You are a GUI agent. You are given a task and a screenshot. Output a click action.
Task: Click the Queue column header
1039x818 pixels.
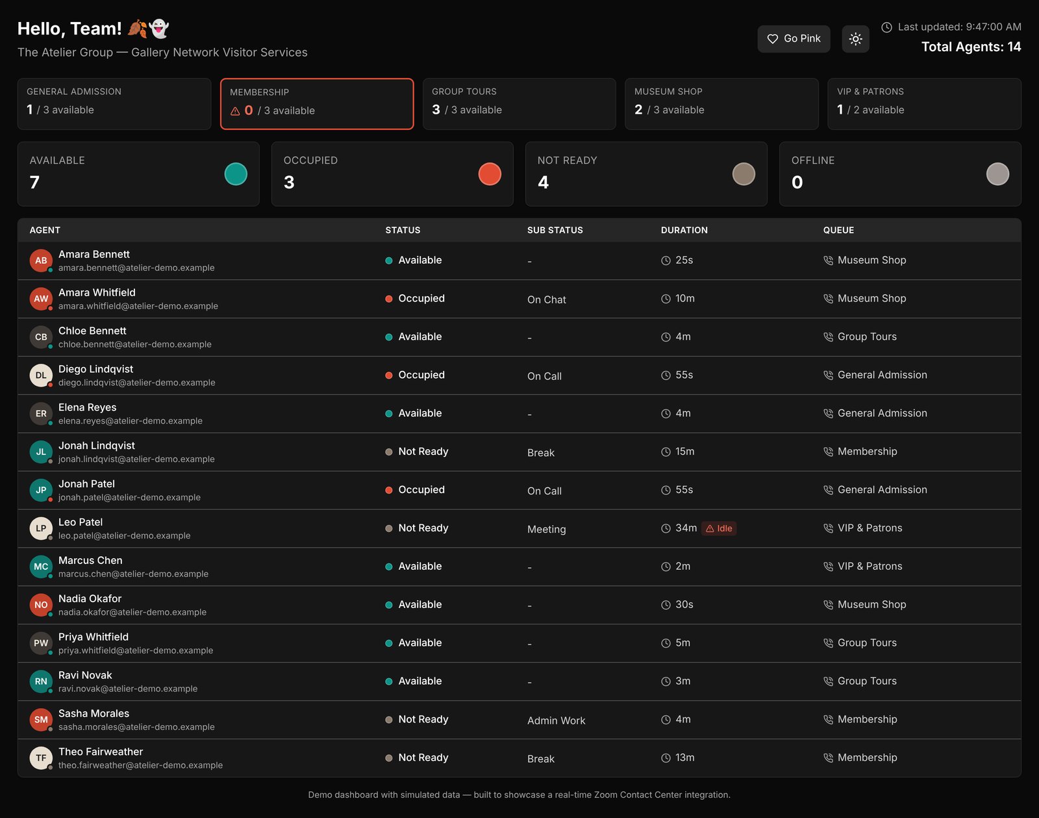pyautogui.click(x=838, y=230)
